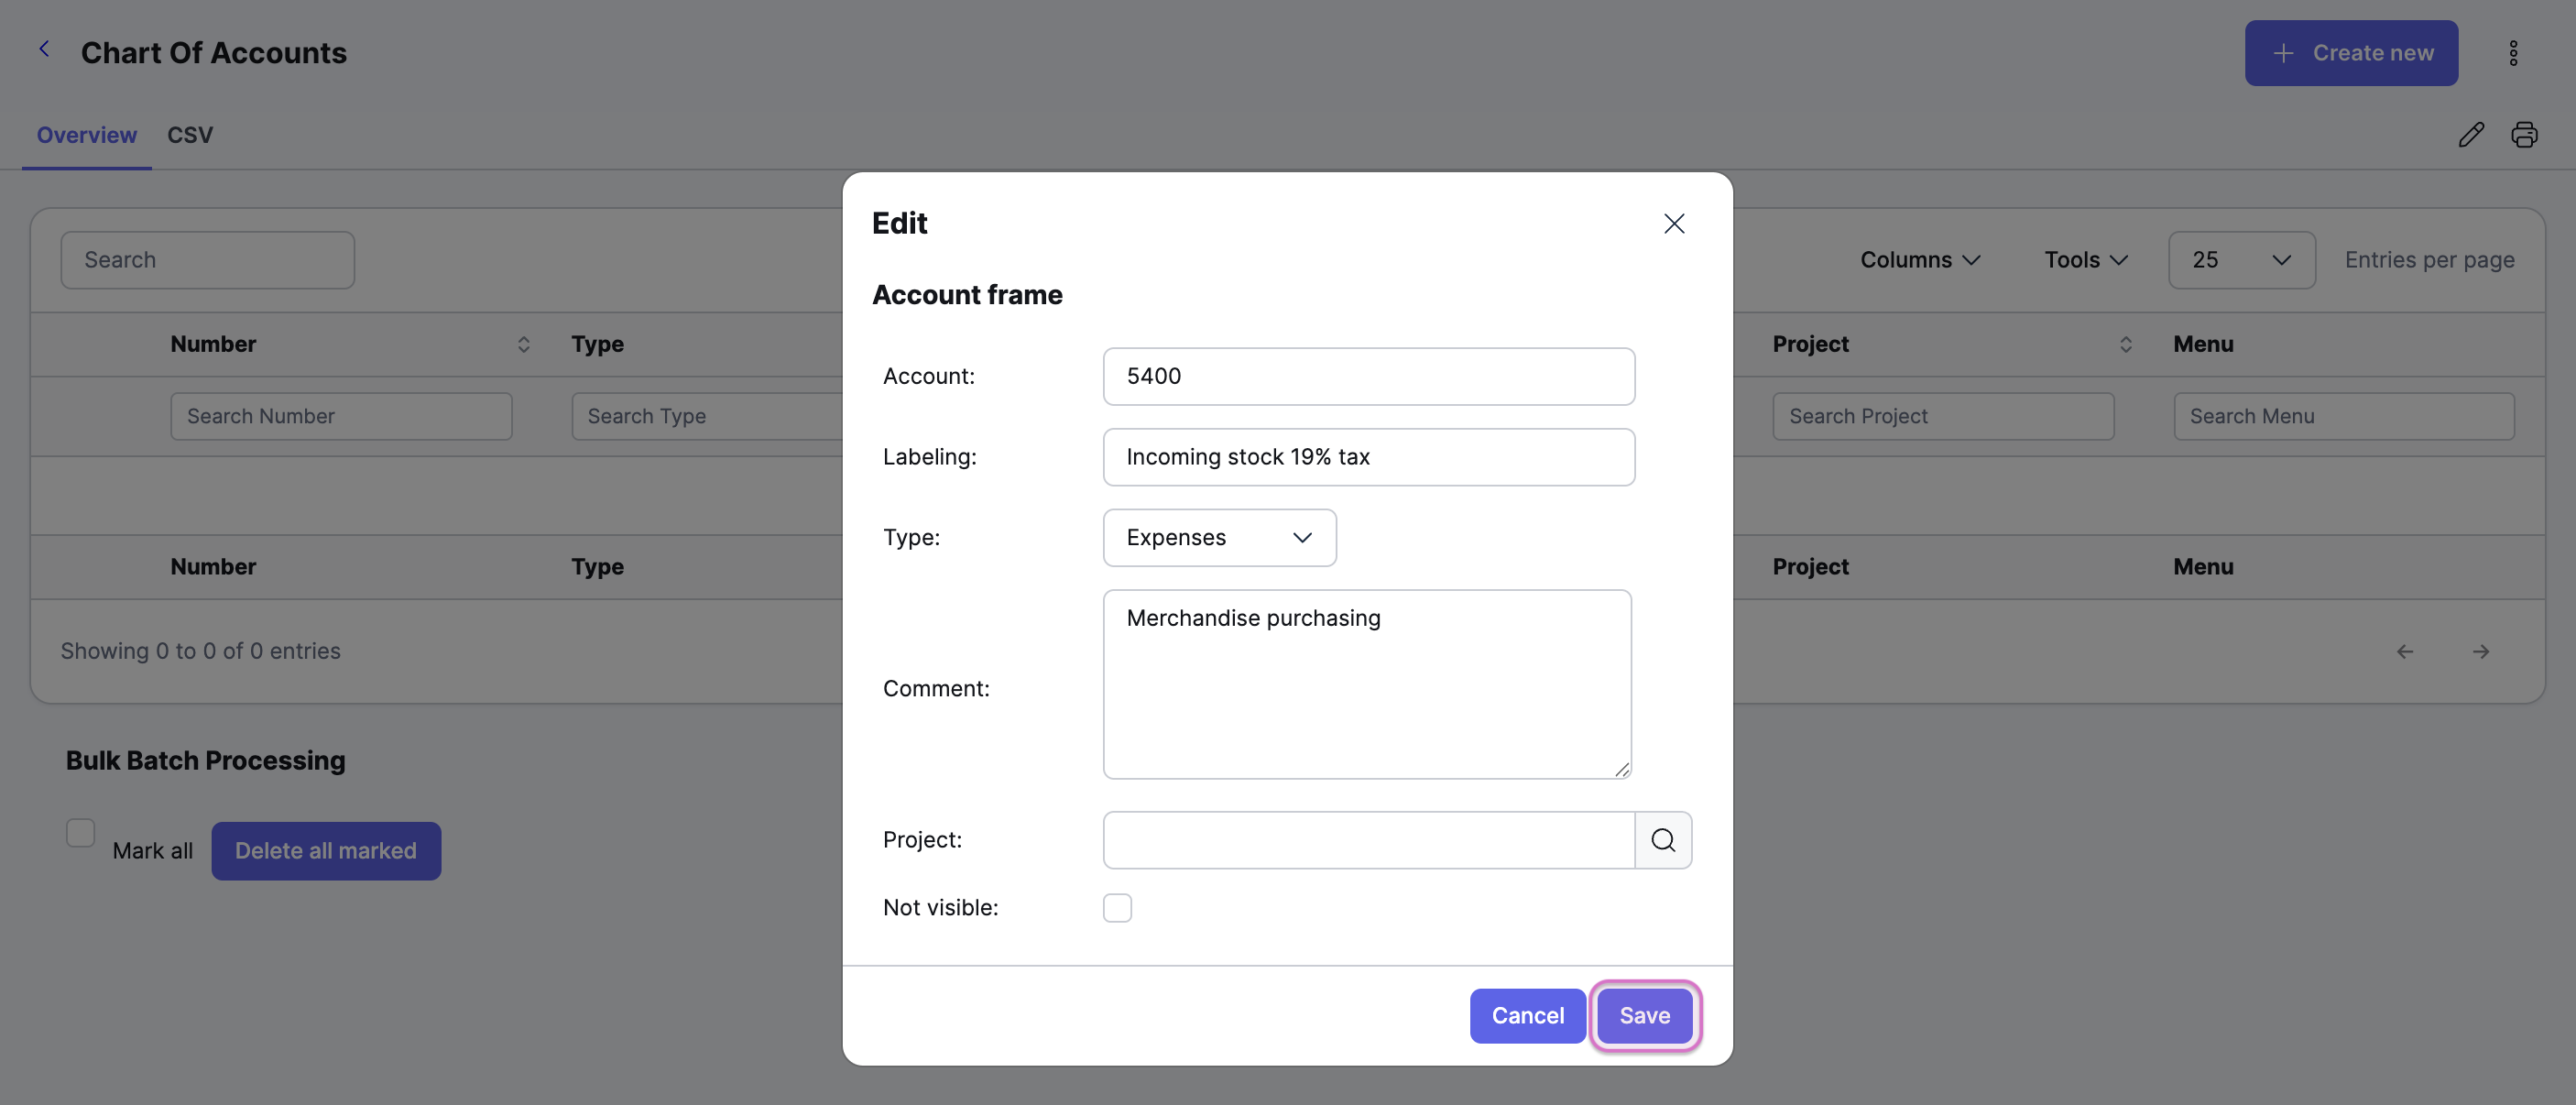Expand the Columns dropdown

click(1920, 260)
